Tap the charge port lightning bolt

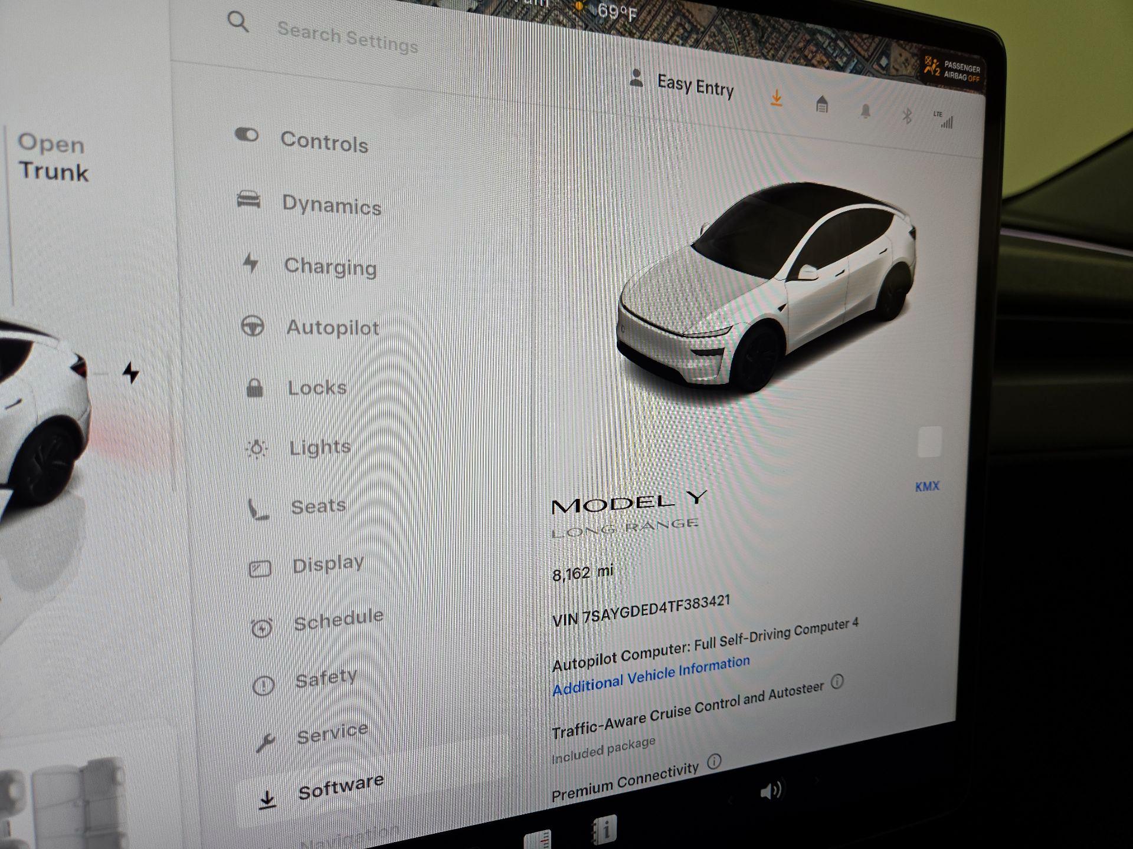coord(131,373)
